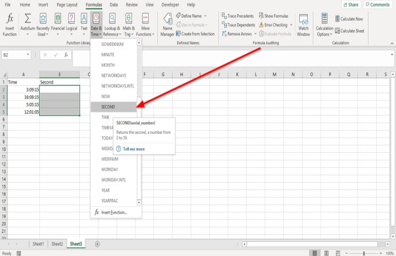Image resolution: width=396 pixels, height=256 pixels.
Task: Switch to Page Break Preview in status bar
Action: [338, 253]
